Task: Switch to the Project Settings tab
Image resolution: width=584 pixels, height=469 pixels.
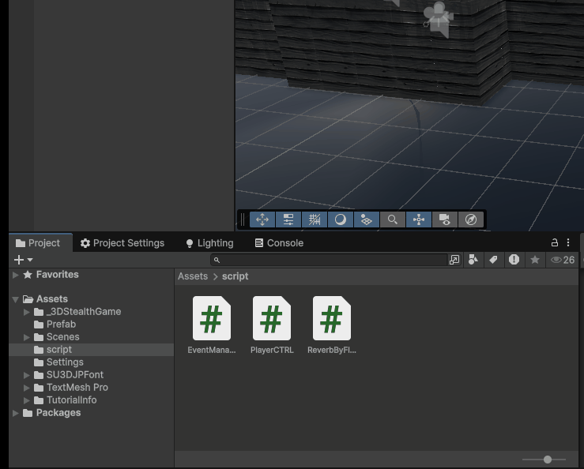Action: 122,243
